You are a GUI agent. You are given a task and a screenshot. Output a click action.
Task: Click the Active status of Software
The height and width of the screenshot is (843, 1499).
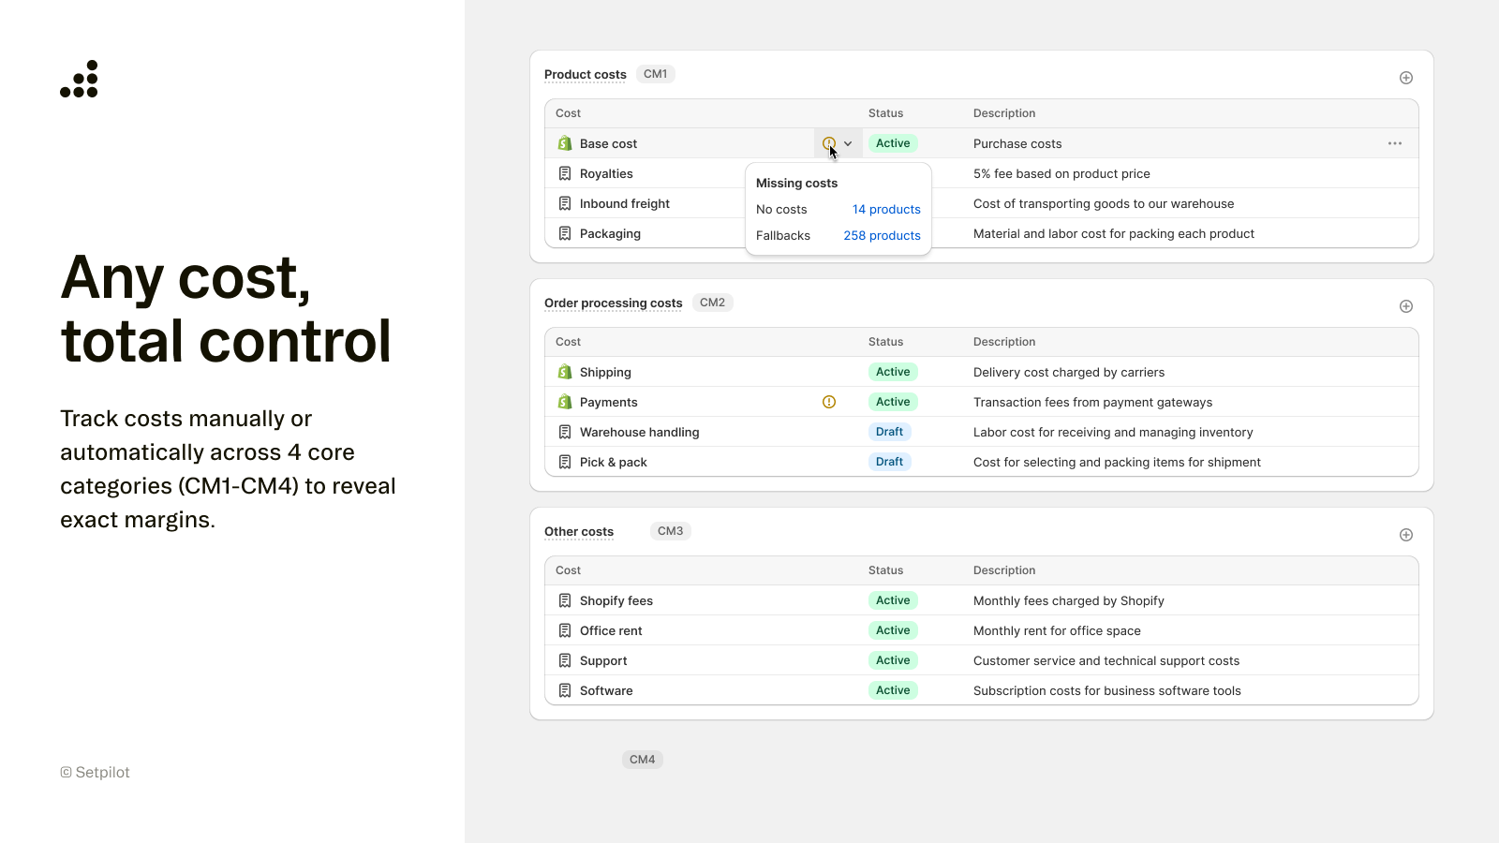tap(893, 690)
